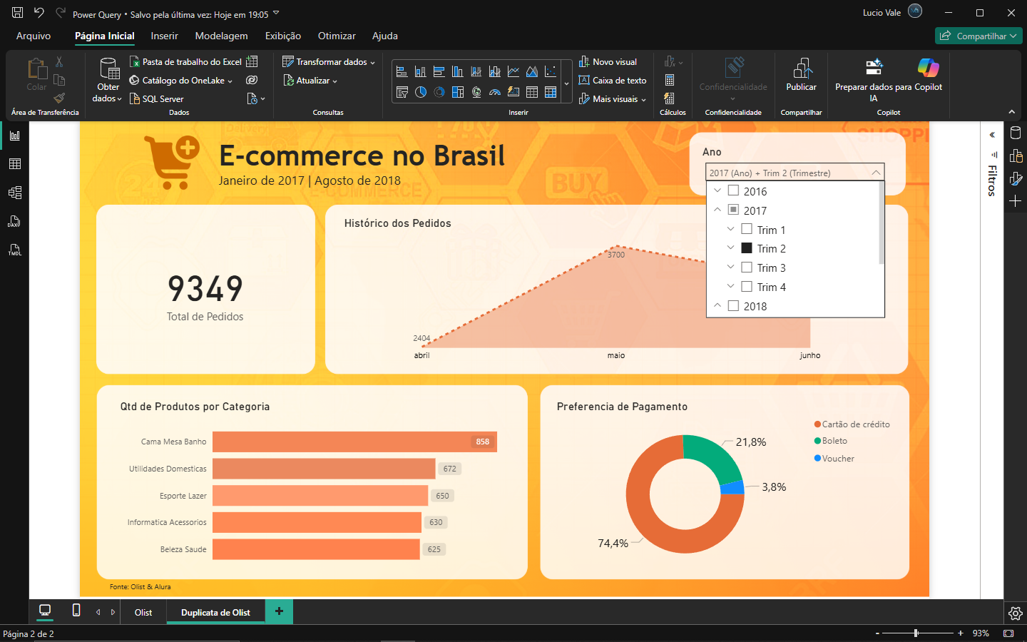Image resolution: width=1027 pixels, height=642 pixels.
Task: Open model view in left sidebar
Action: 14,193
